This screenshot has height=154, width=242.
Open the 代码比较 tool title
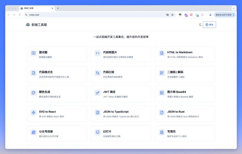pyautogui.click(x=109, y=72)
